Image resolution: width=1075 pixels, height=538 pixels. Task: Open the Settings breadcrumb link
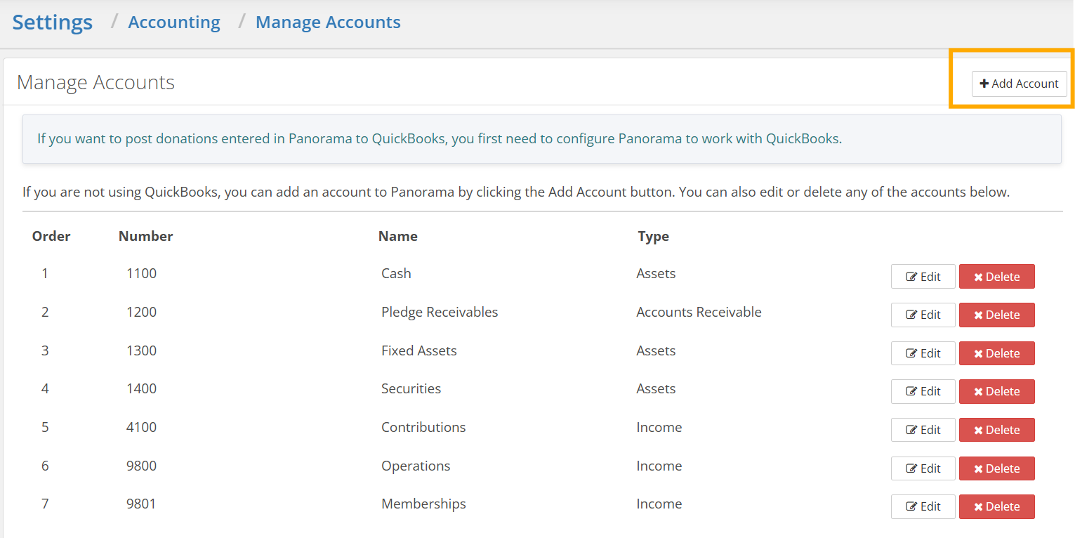[53, 22]
